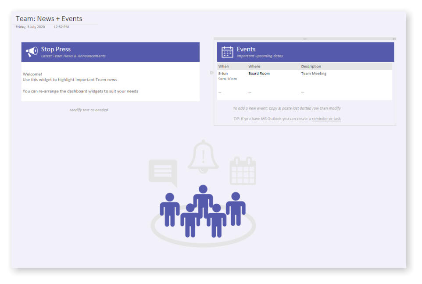
Task: Click the date 'Friday, 3 July 2020'
Action: tap(30, 27)
